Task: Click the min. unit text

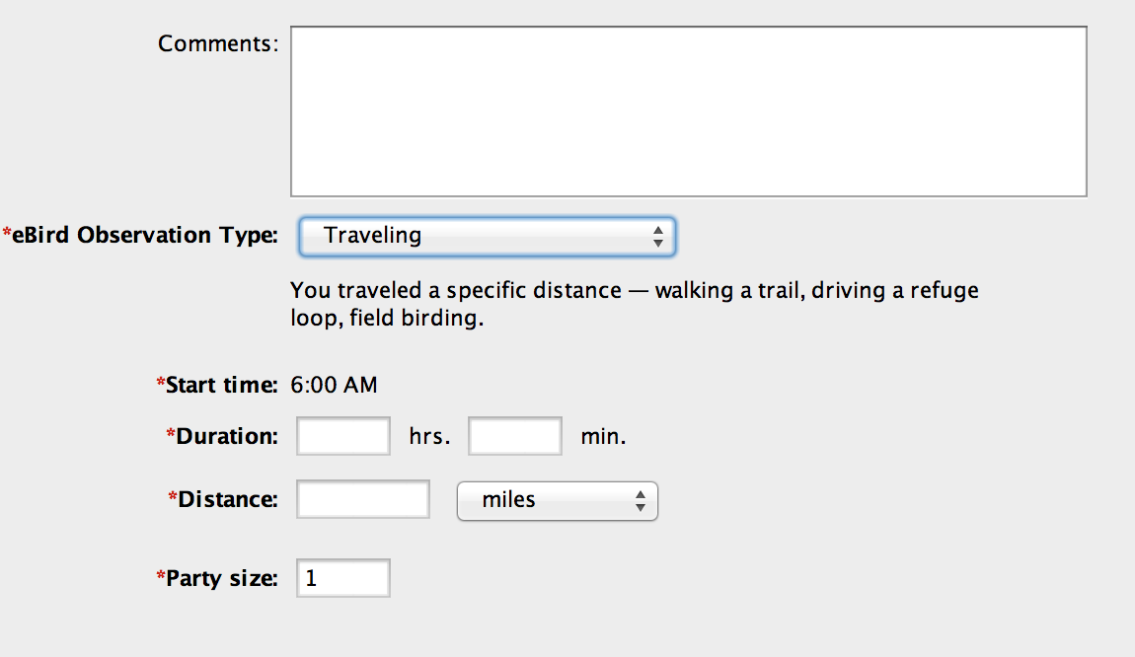Action: pos(603,436)
